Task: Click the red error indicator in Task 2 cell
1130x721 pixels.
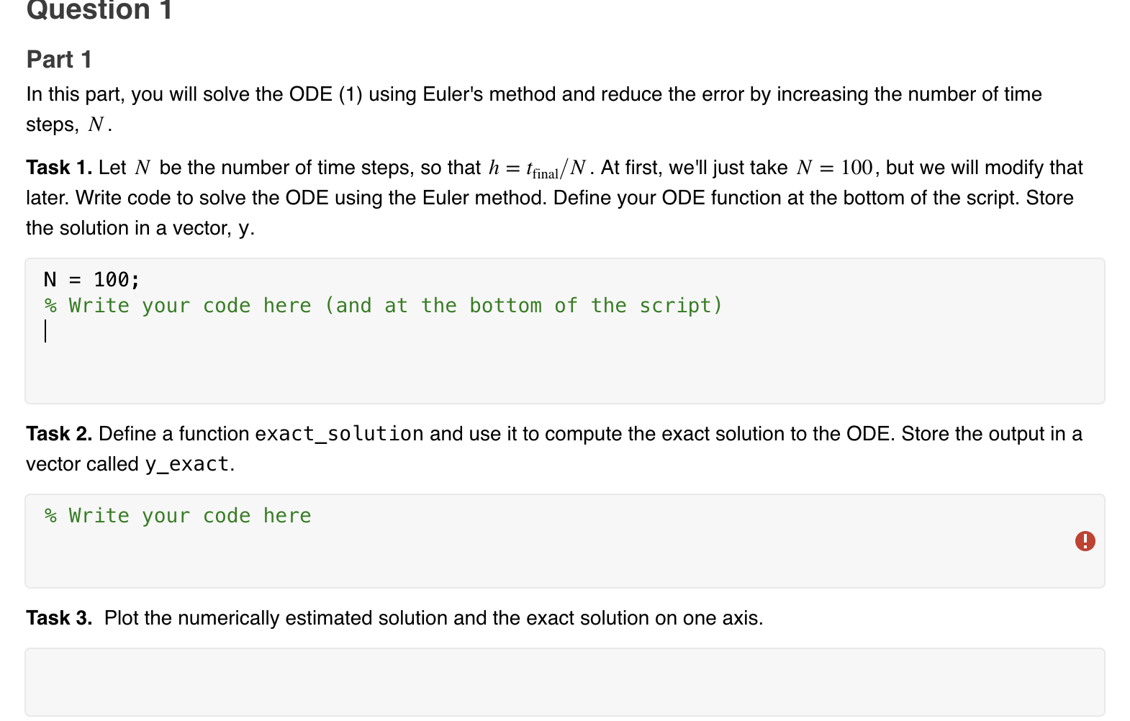Action: (x=1084, y=540)
